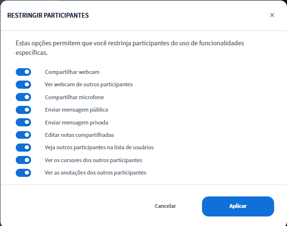This screenshot has width=287, height=226.
Task: Disable the Ver os cursores toggle
Action: tap(23, 160)
